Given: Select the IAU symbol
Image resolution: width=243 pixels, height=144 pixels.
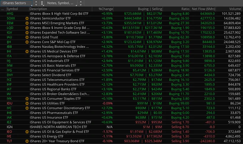Looking at the screenshot, I should coord(9,37).
